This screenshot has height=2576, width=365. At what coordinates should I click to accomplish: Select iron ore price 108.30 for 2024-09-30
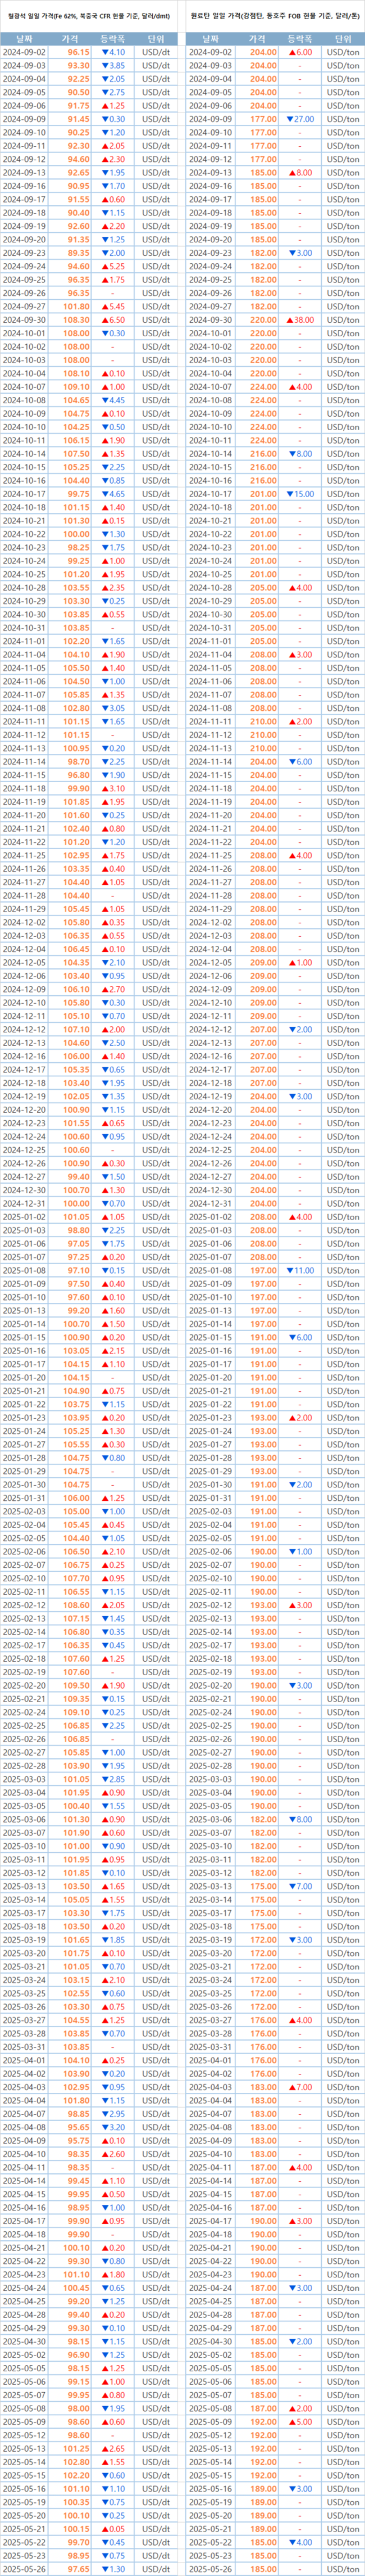[78, 320]
